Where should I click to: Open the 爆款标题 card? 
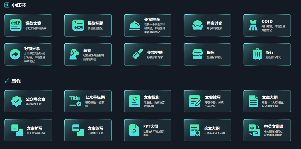(88, 25)
